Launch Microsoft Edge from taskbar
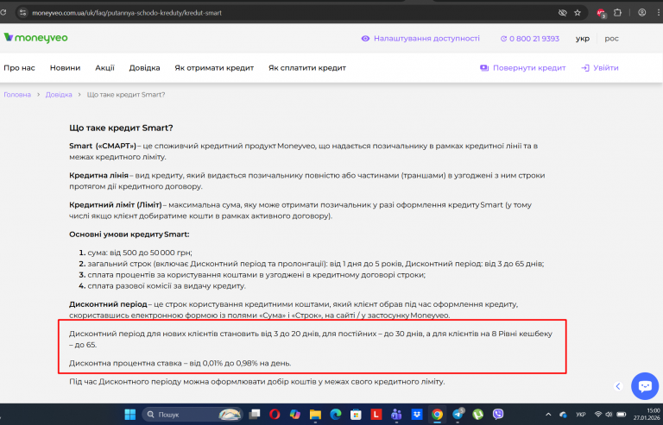 335,415
